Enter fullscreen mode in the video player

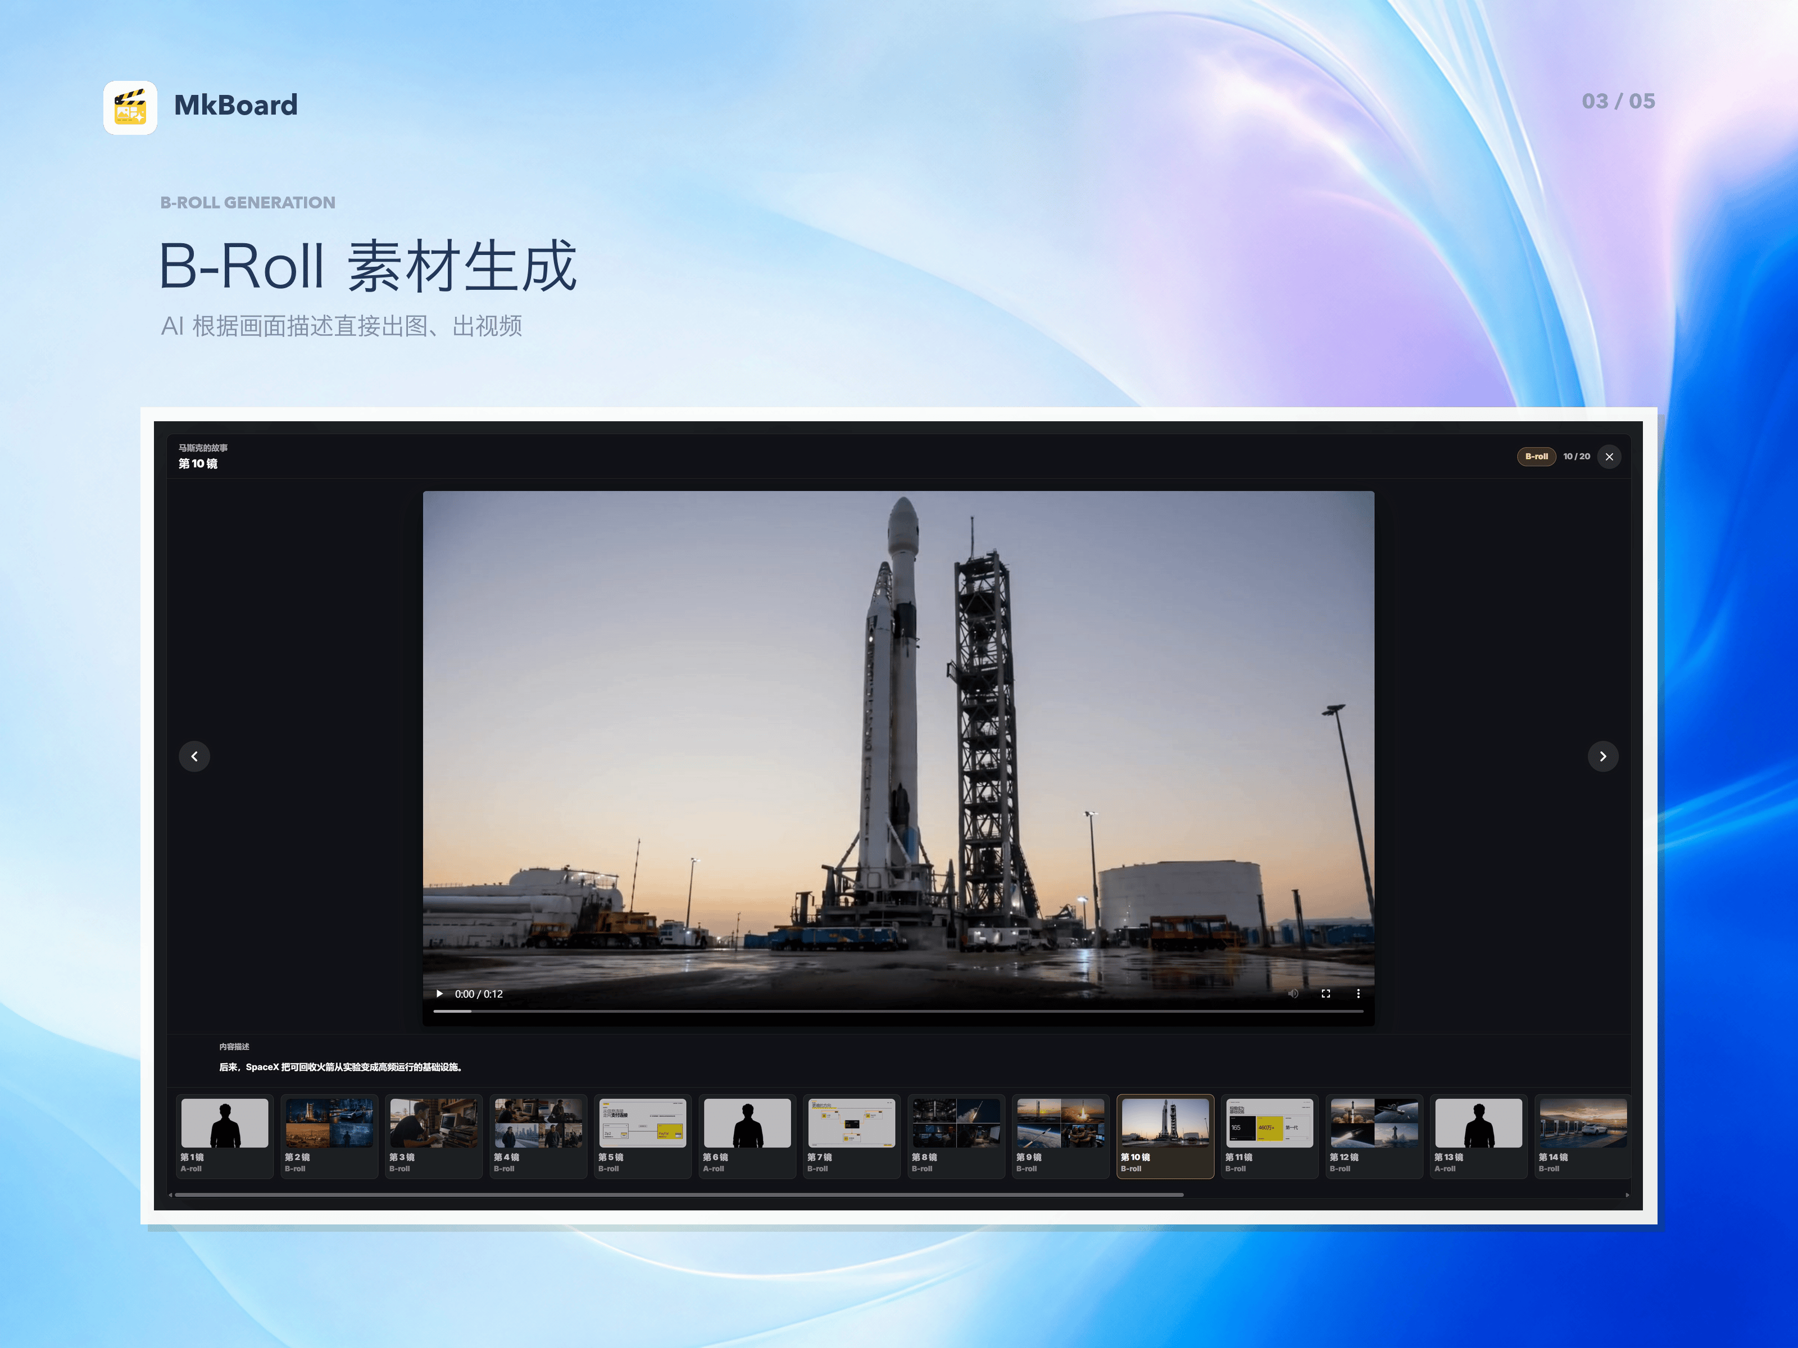point(1325,994)
